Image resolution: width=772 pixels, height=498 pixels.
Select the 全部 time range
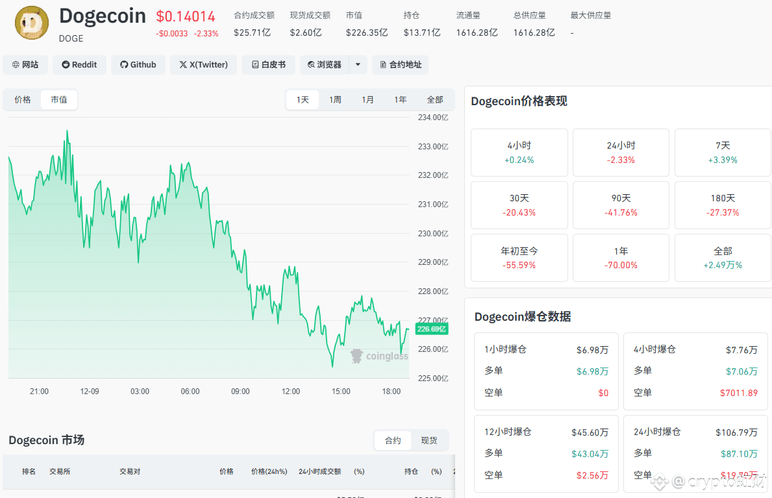click(x=435, y=99)
